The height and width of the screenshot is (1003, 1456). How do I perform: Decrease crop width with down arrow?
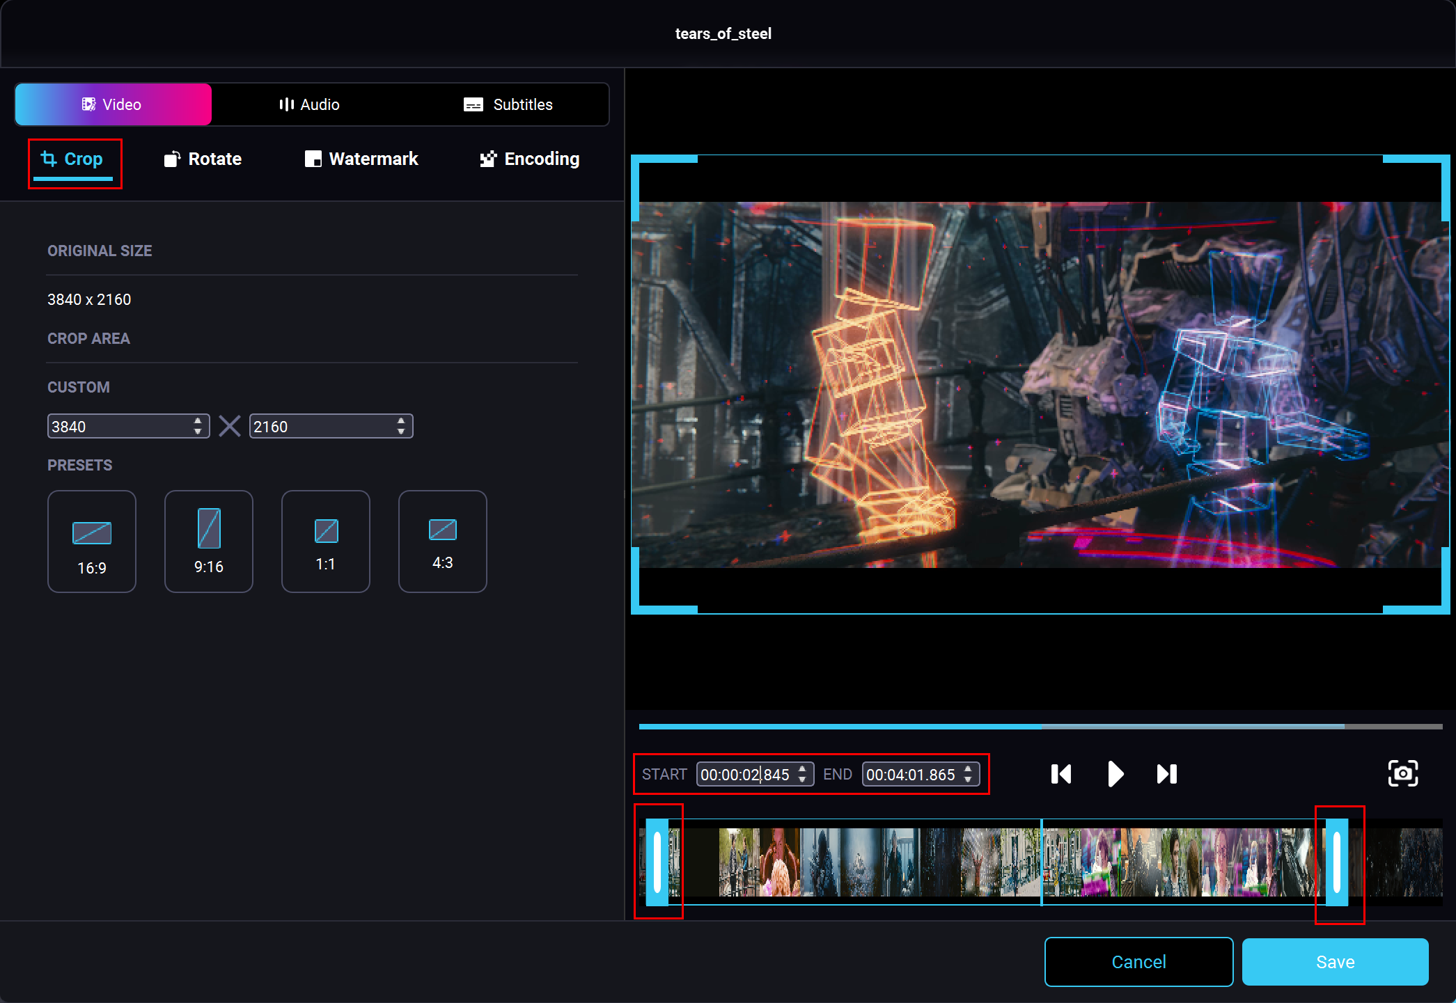tap(198, 432)
